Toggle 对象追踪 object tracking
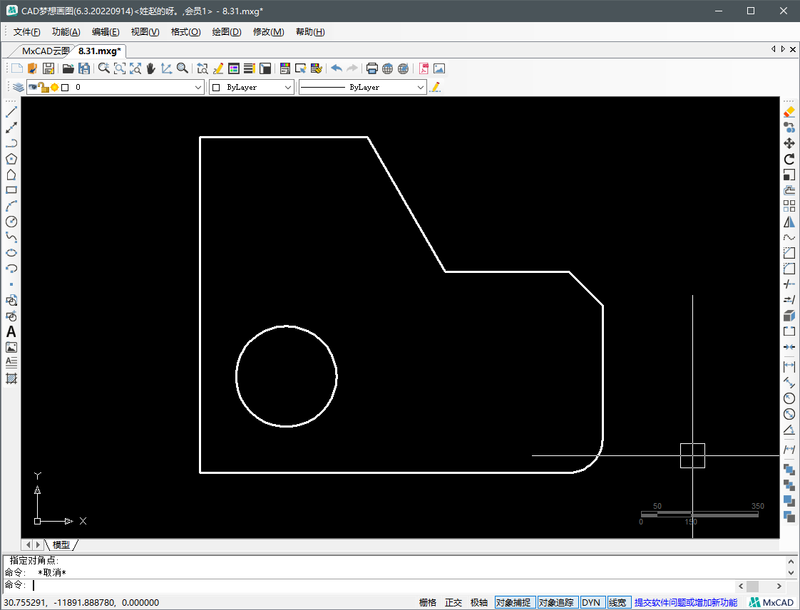800x610 pixels. pos(558,602)
